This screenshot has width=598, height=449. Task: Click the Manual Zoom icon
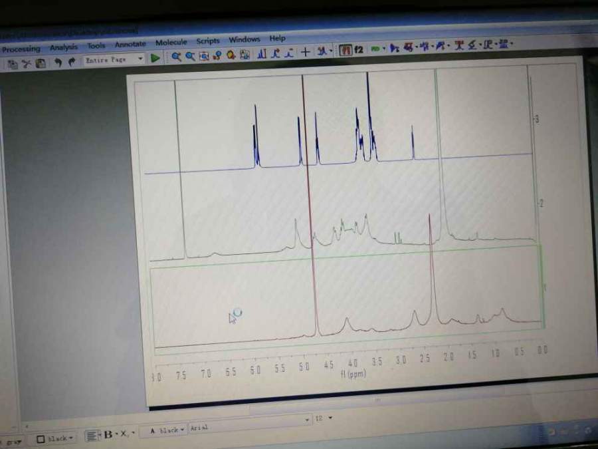click(217, 56)
